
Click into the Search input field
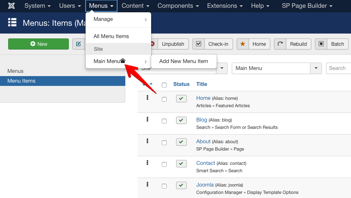339,68
